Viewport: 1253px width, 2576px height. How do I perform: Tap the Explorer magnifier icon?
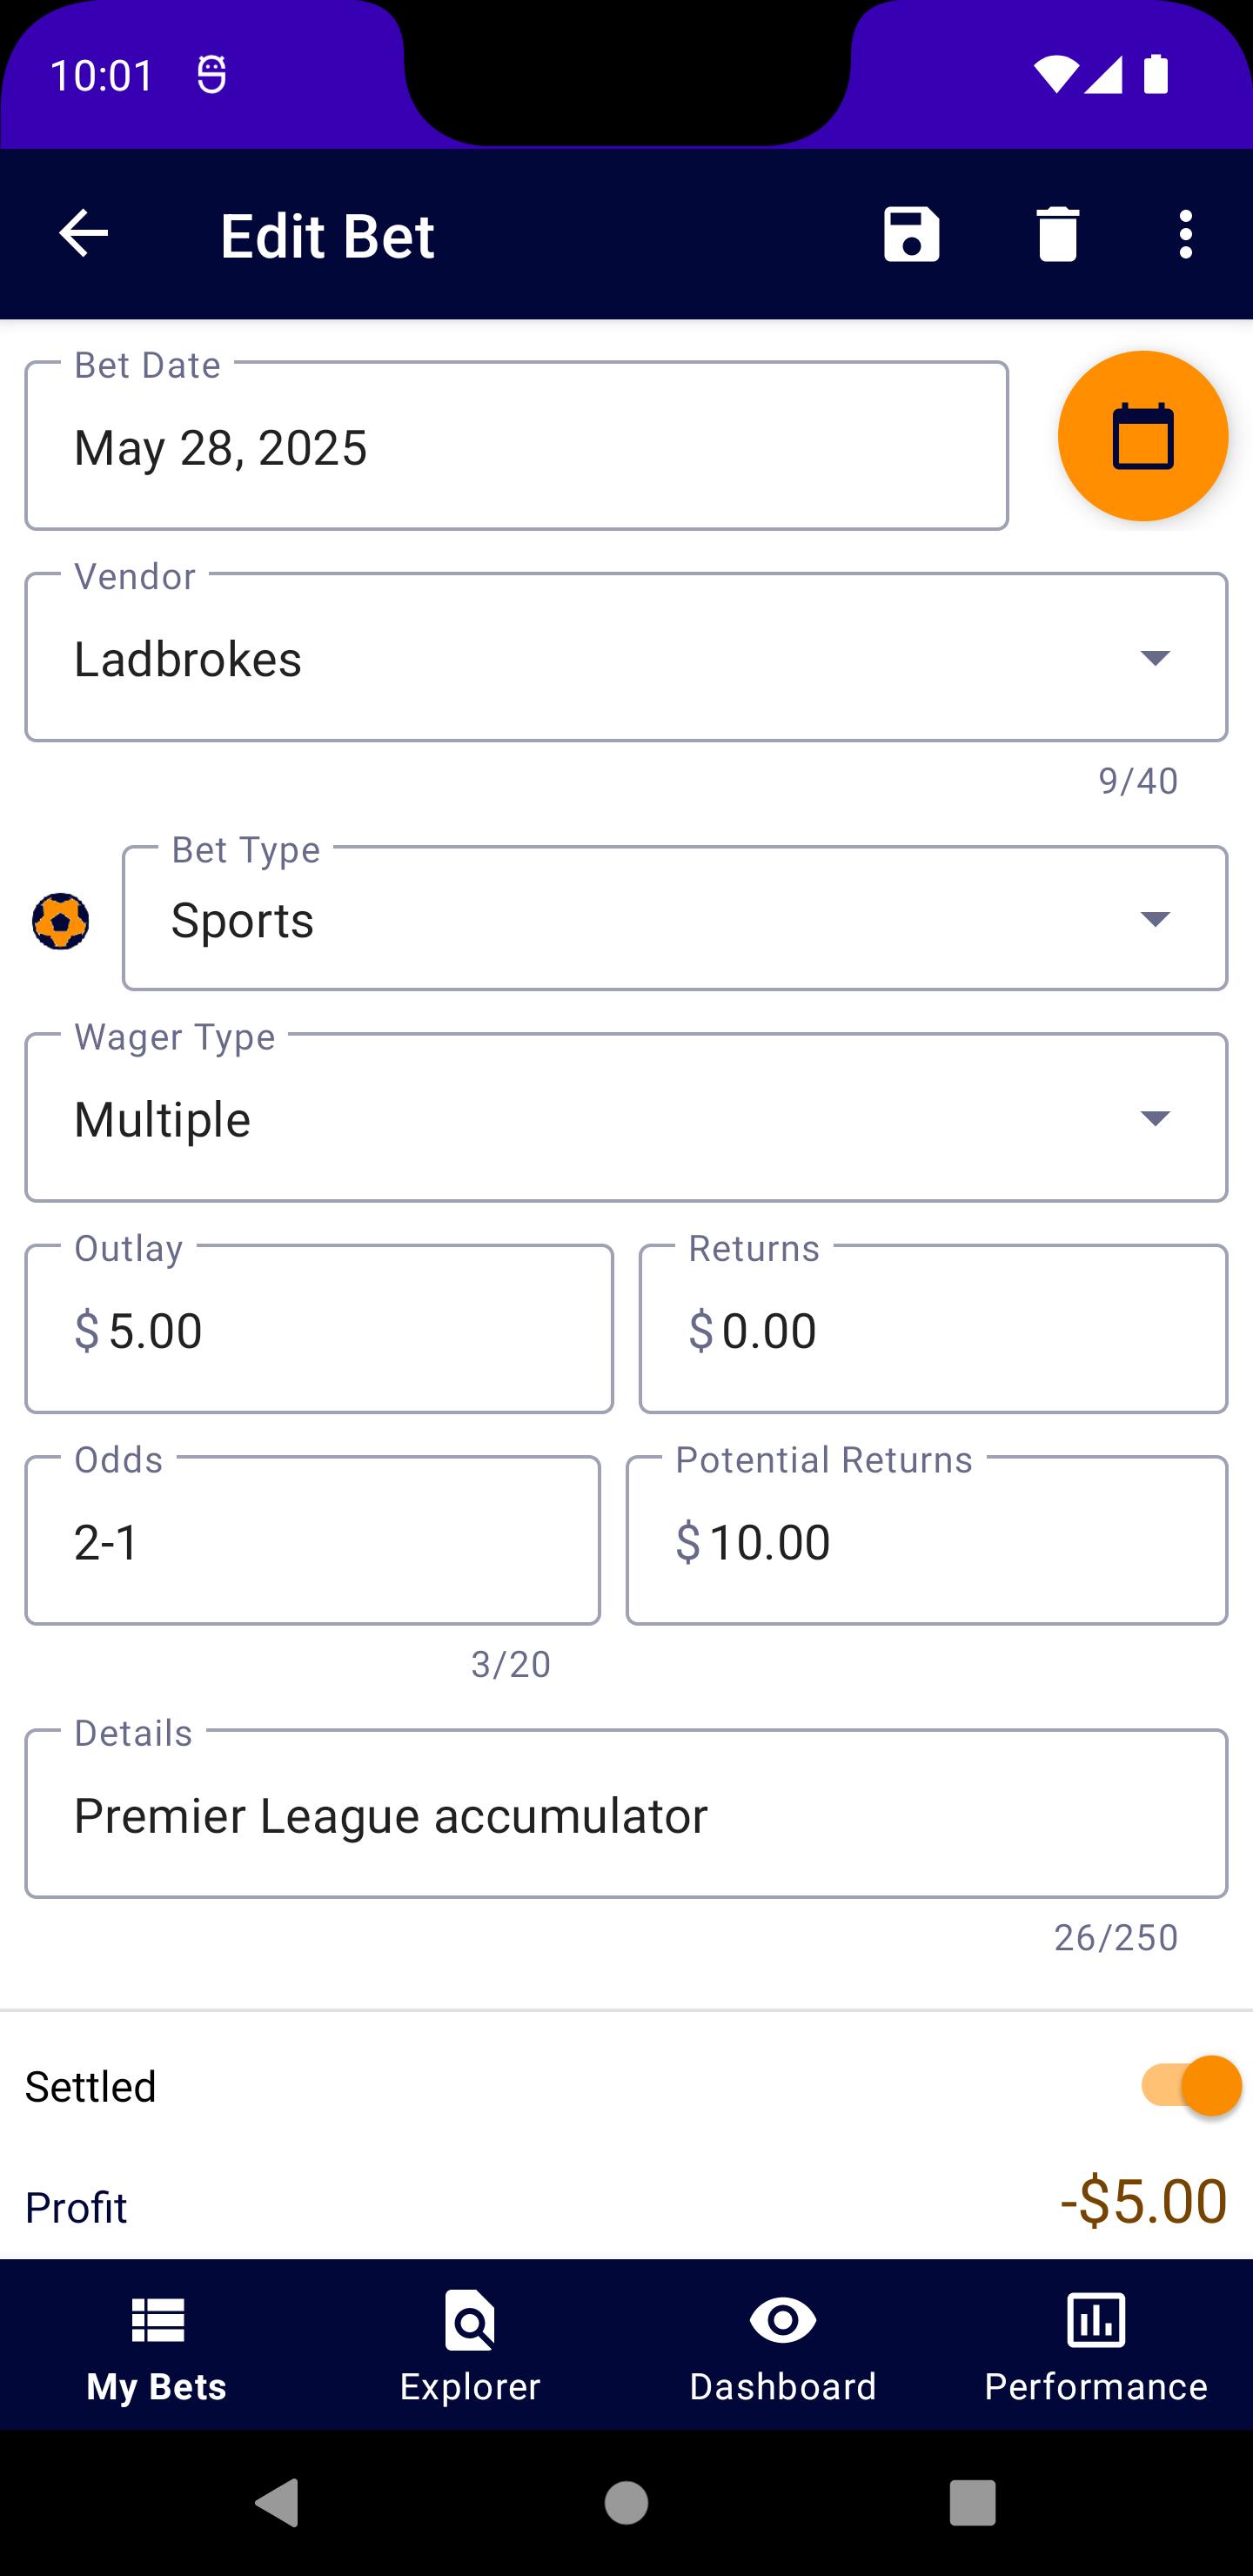pyautogui.click(x=470, y=2319)
